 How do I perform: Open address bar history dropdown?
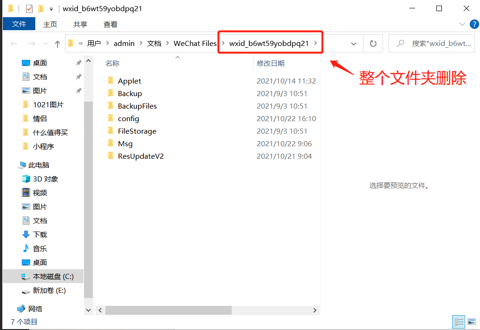pos(354,44)
